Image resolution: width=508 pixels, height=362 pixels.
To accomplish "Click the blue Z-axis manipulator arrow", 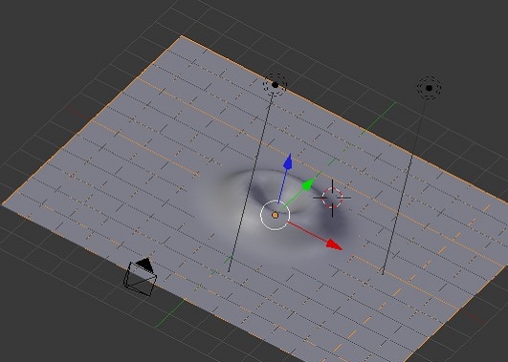I will tap(288, 161).
